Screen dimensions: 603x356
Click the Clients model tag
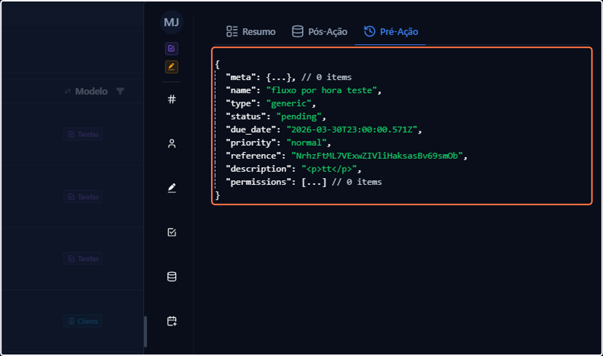coord(82,321)
